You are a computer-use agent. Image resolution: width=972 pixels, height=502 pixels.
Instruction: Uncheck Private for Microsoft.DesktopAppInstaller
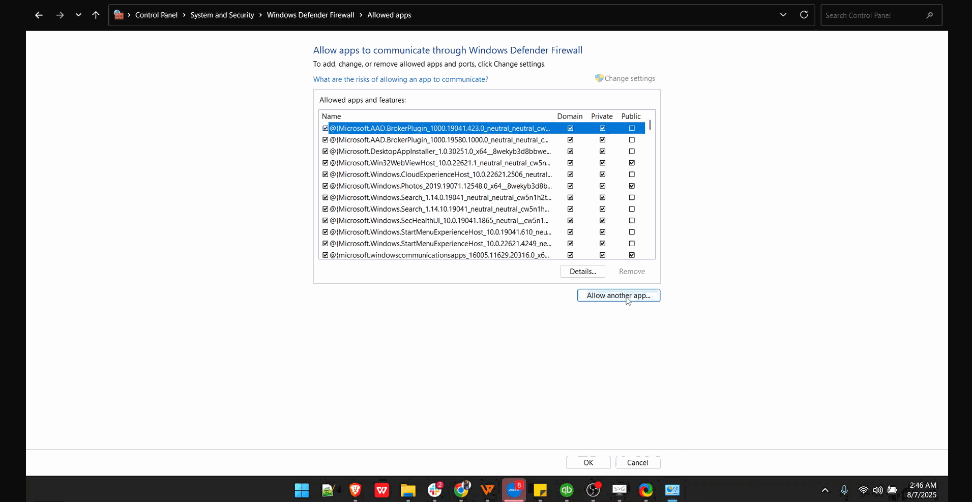(602, 152)
